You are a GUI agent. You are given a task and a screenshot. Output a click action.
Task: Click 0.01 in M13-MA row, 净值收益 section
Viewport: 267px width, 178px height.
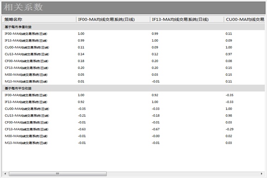(x=81, y=81)
